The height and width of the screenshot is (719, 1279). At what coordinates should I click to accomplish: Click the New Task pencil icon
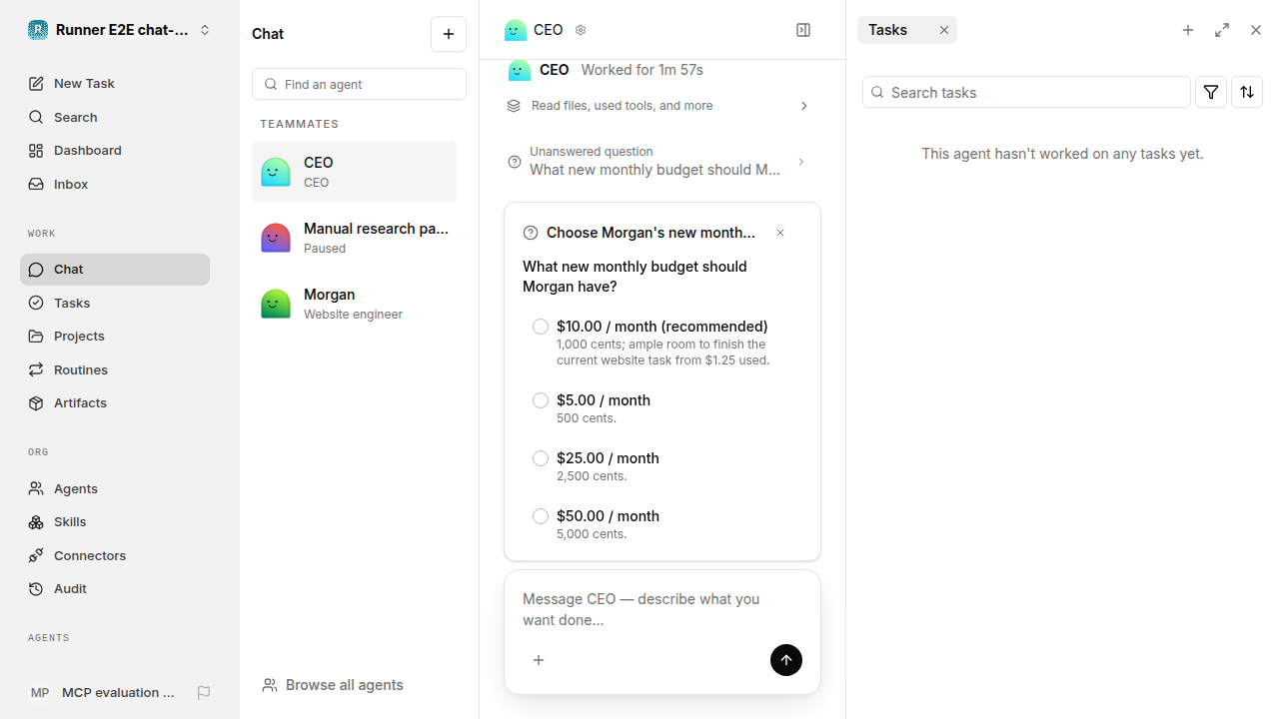(36, 84)
